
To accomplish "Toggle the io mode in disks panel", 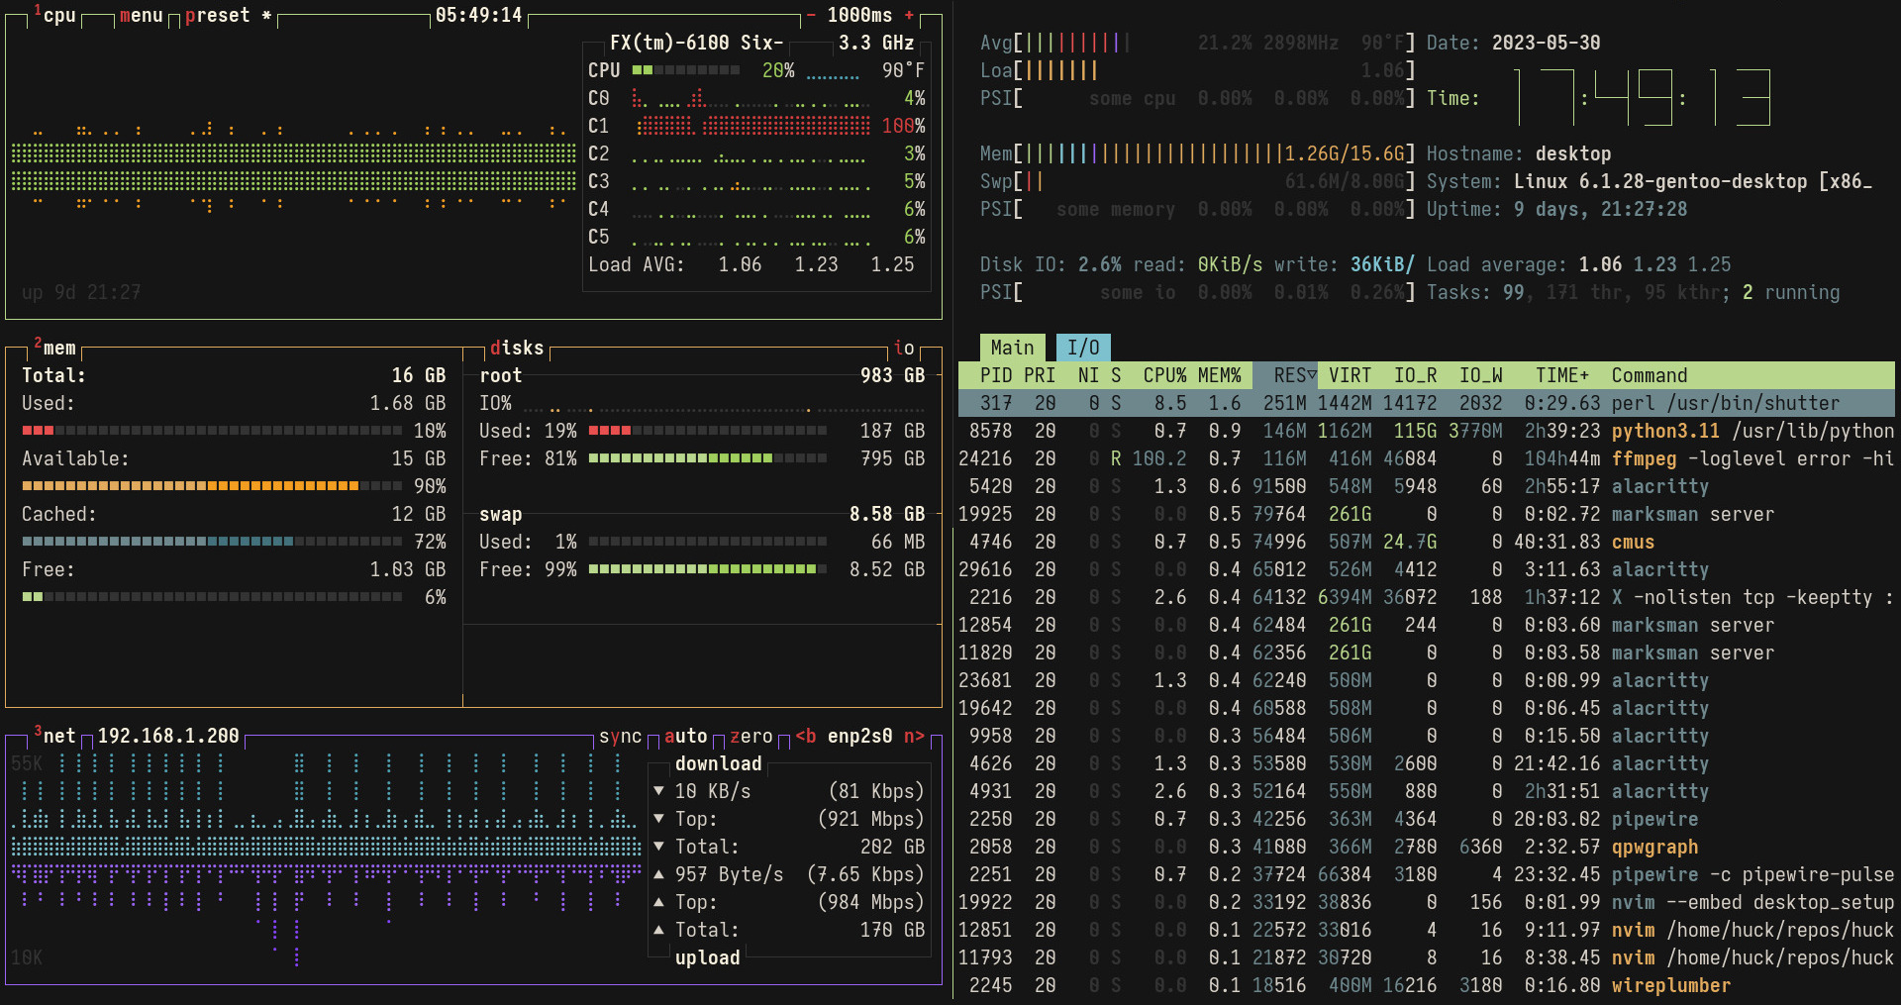I will click(904, 348).
